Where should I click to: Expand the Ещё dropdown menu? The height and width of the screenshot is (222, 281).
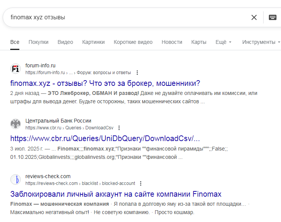click(223, 42)
